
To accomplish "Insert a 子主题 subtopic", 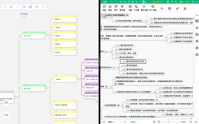I will [136, 8].
